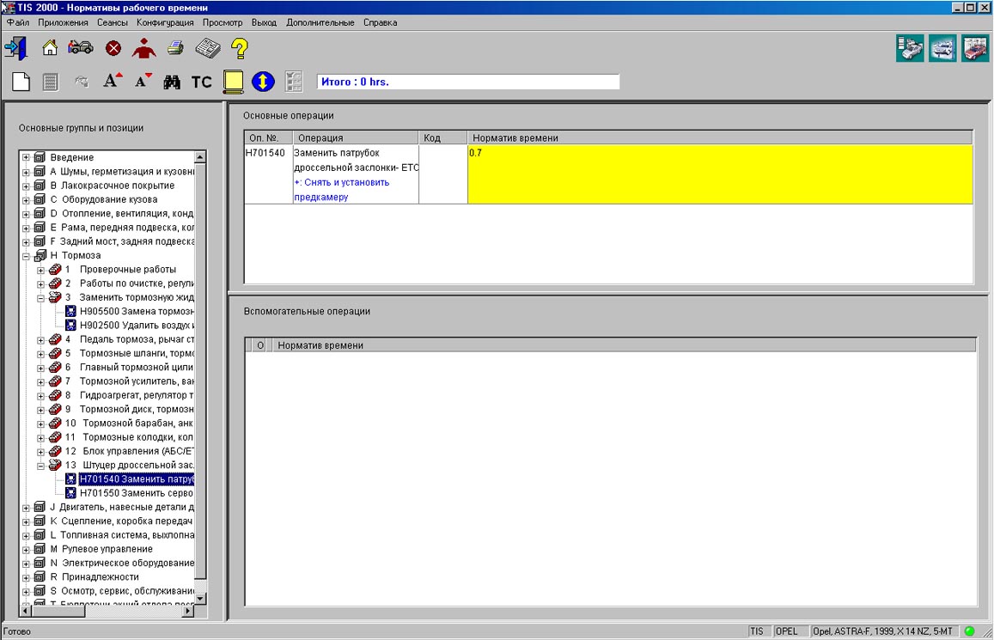The width and height of the screenshot is (994, 640).
Task: Expand the J Двигатель tree group
Action: click(27, 508)
